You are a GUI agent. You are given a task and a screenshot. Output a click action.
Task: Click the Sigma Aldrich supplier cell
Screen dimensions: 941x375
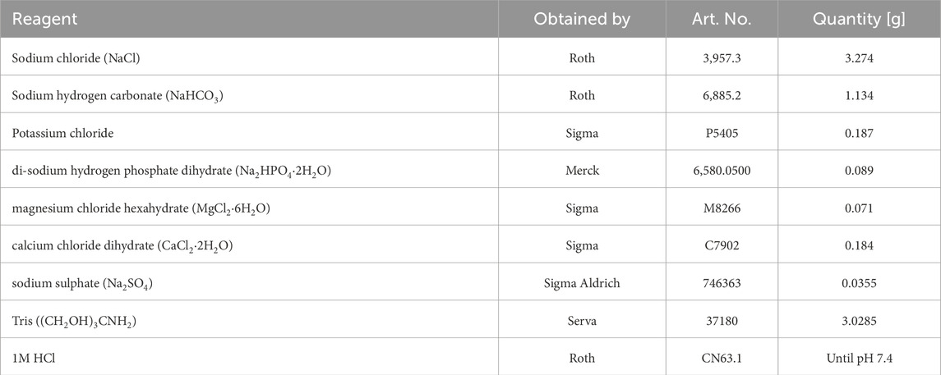pyautogui.click(x=582, y=283)
